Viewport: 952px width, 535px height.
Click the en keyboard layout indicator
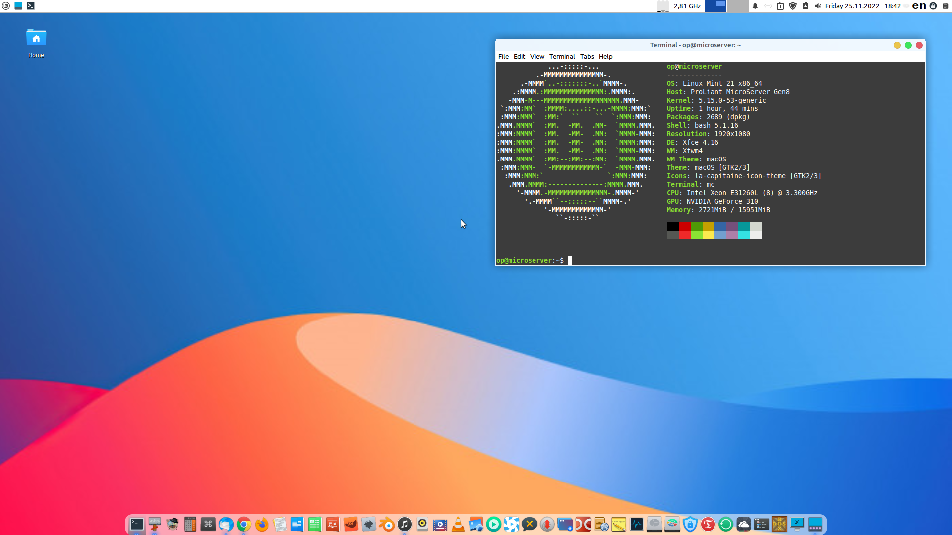919,6
